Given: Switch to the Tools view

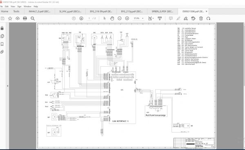Looking at the screenshot, I should 16,11.
